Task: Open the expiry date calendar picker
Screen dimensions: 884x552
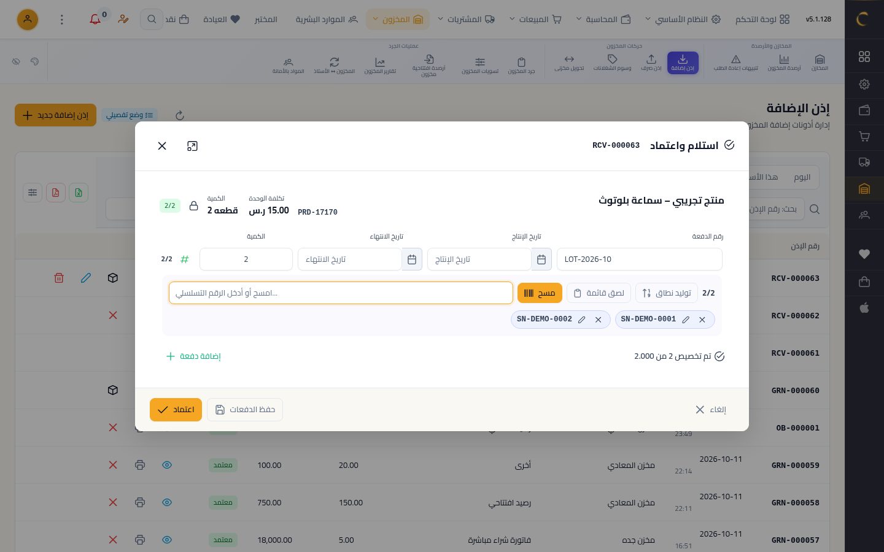Action: point(412,259)
